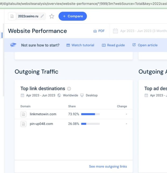This screenshot has height=173, width=167.
Task: Open See more outgoing links
Action: click(108, 166)
